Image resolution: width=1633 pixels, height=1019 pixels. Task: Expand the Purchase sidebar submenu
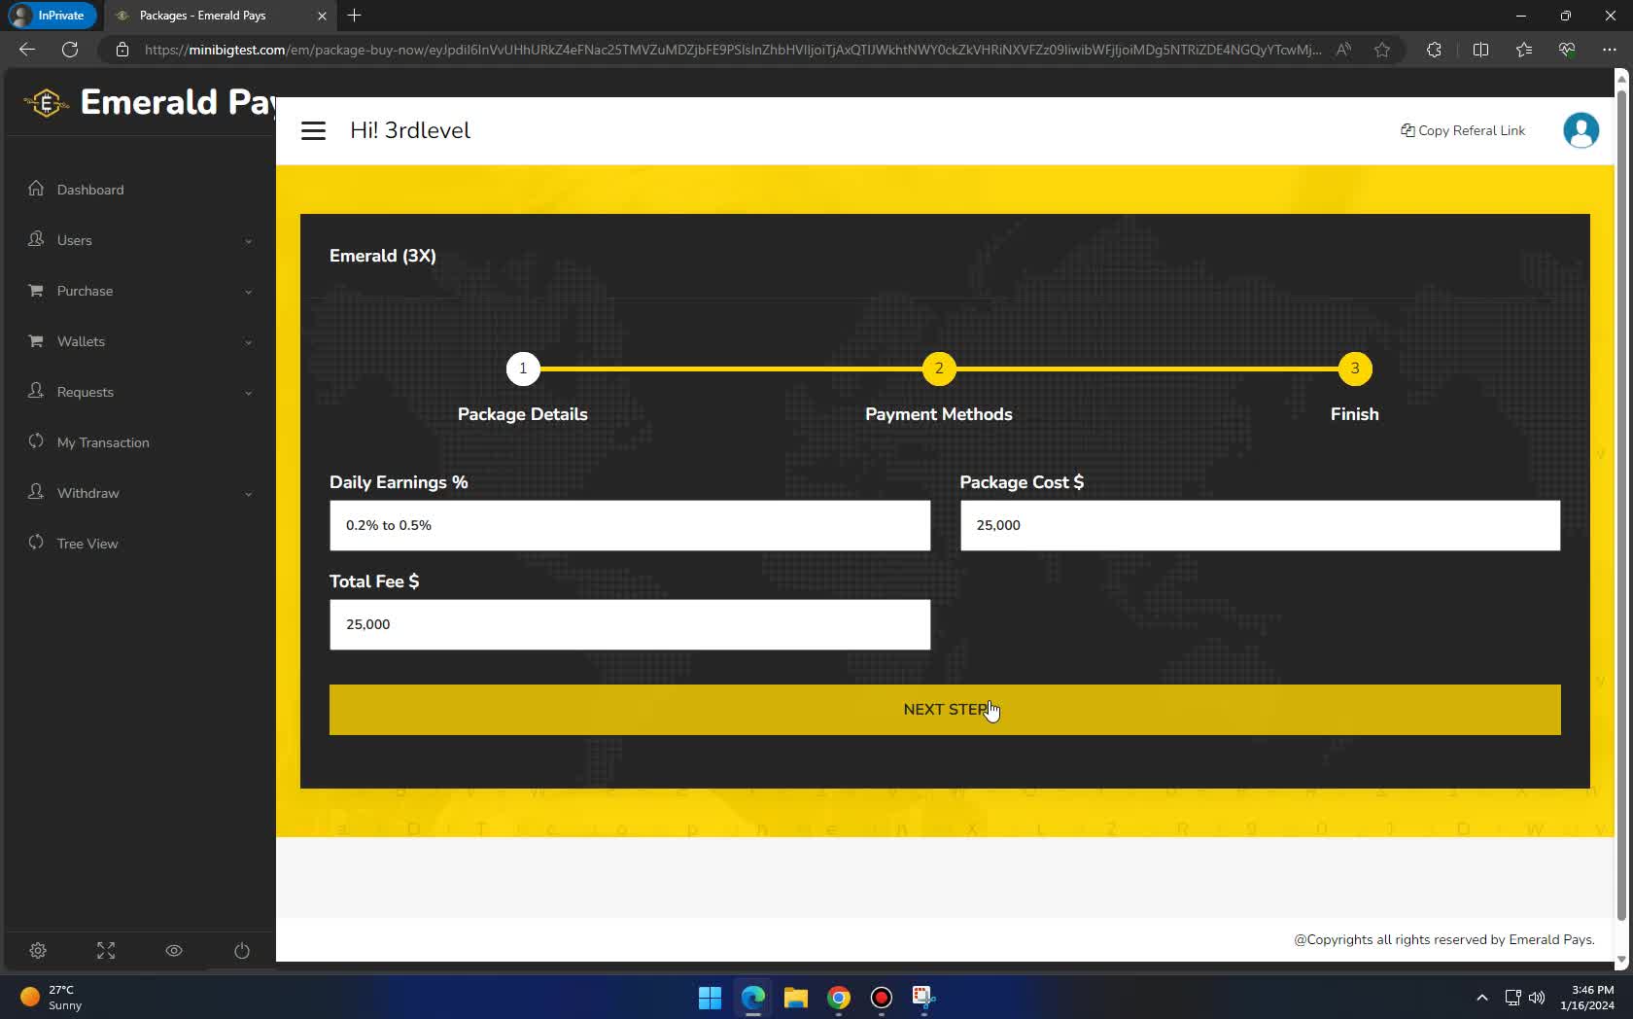tap(139, 291)
